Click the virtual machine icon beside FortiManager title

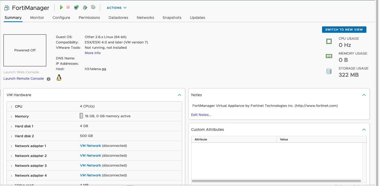[7, 8]
